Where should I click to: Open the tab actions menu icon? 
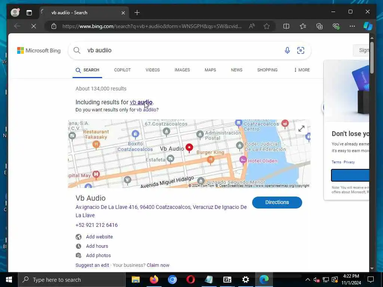coord(29,13)
